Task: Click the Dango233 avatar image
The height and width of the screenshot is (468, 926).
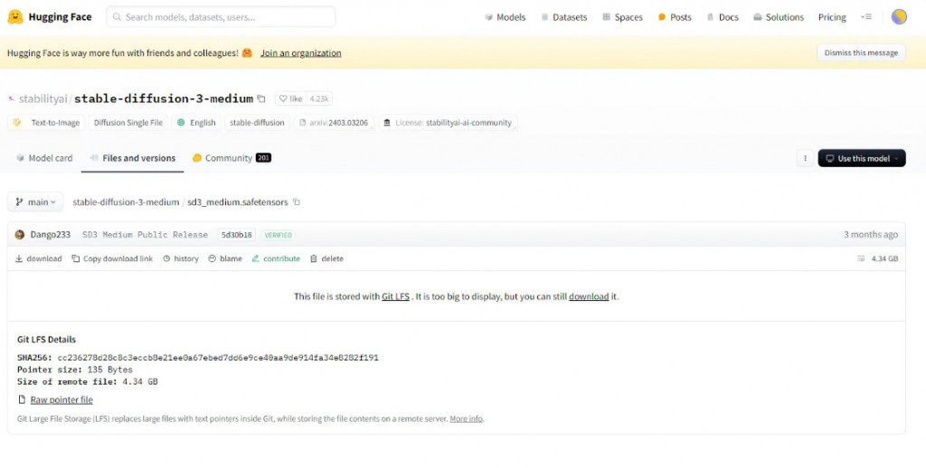Action: click(20, 234)
